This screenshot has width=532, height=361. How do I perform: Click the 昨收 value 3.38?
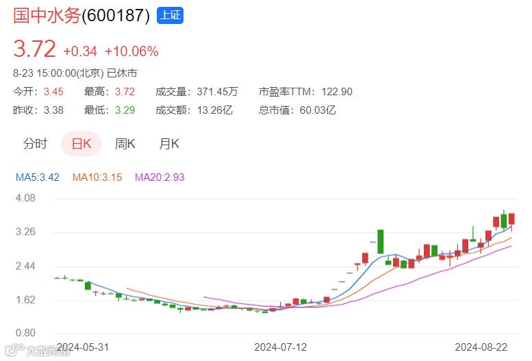[x=53, y=110]
